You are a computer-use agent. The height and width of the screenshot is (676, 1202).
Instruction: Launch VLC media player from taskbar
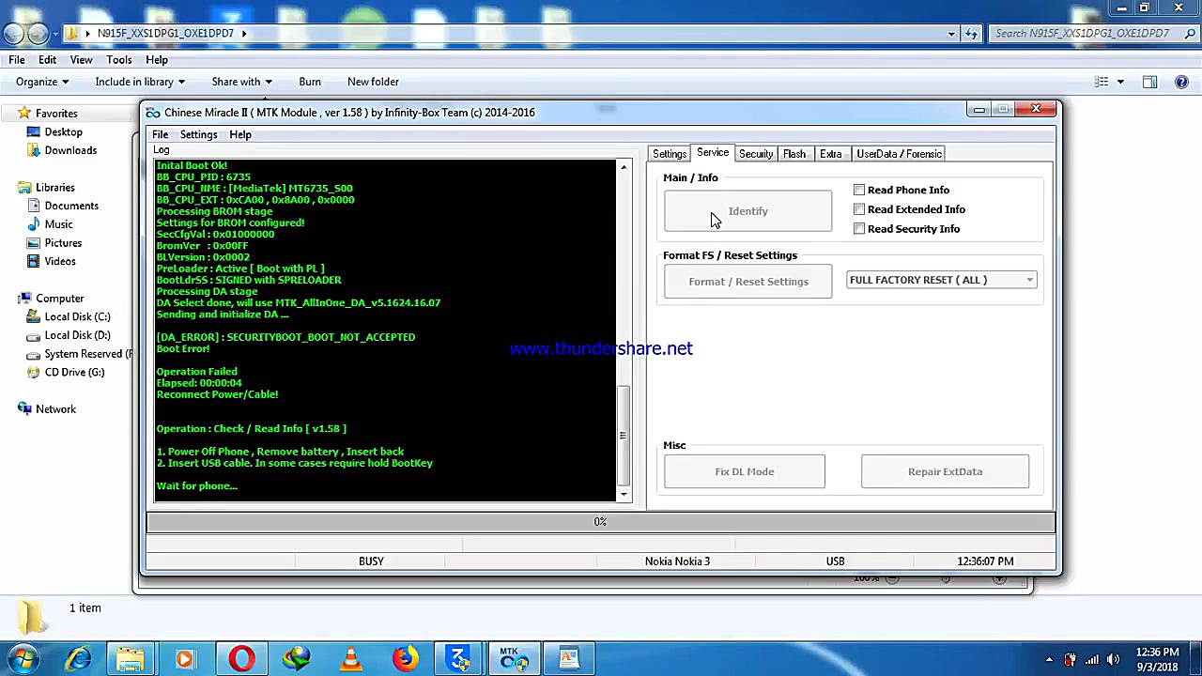click(351, 659)
